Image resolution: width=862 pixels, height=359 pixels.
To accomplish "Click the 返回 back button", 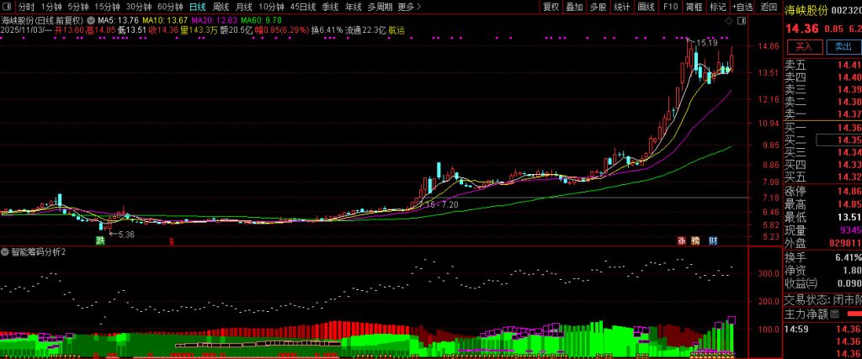I will click(x=769, y=7).
